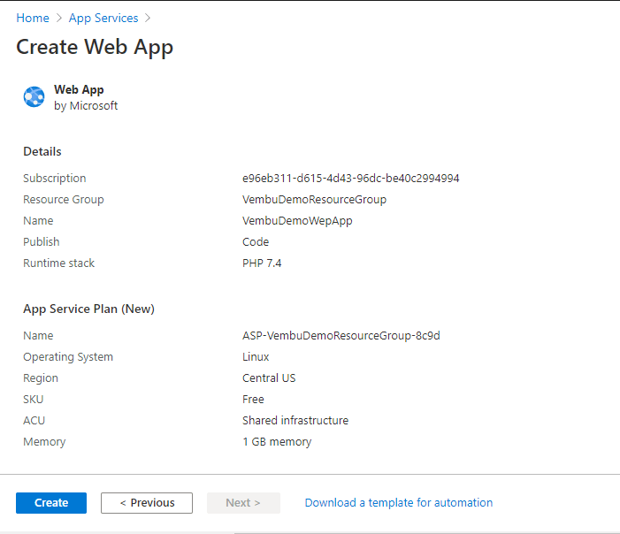Click the Linux operating system value
The width and height of the screenshot is (620, 534).
click(256, 357)
